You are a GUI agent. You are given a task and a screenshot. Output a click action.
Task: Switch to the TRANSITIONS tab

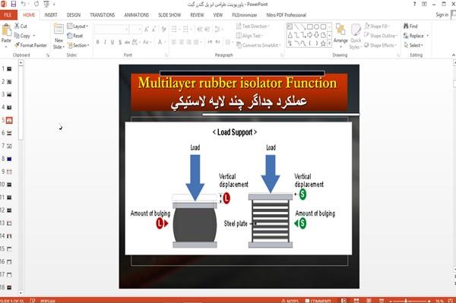103,15
